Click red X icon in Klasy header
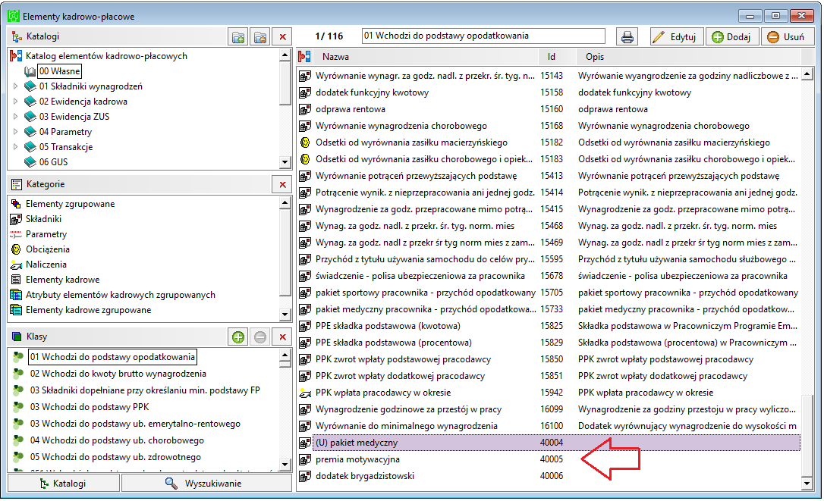This screenshot has height=501, width=824. (x=283, y=337)
